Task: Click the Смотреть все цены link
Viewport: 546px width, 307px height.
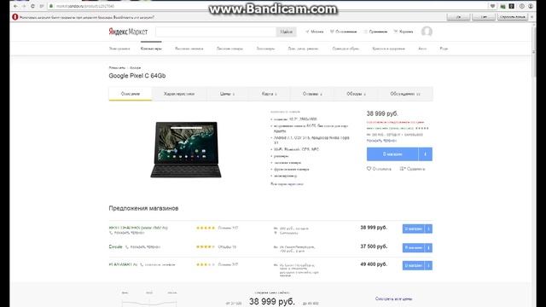Action: click(393, 298)
